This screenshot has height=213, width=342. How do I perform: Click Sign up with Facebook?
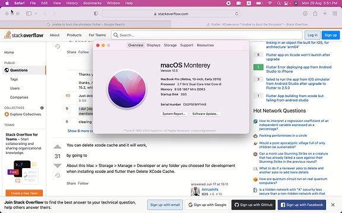[x=302, y=205]
